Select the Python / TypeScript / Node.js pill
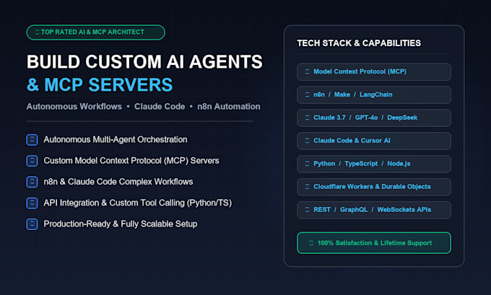Viewport: 491px width, 295px height. click(374, 164)
